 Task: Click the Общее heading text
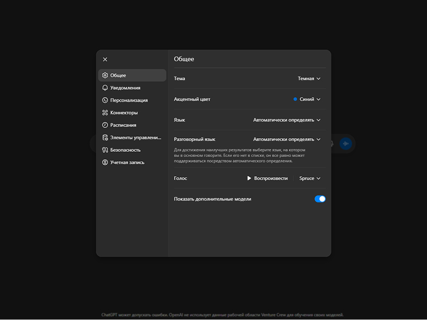(x=184, y=59)
